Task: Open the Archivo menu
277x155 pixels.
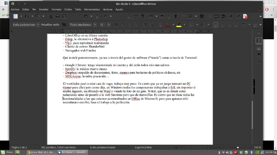Action: click(15, 10)
